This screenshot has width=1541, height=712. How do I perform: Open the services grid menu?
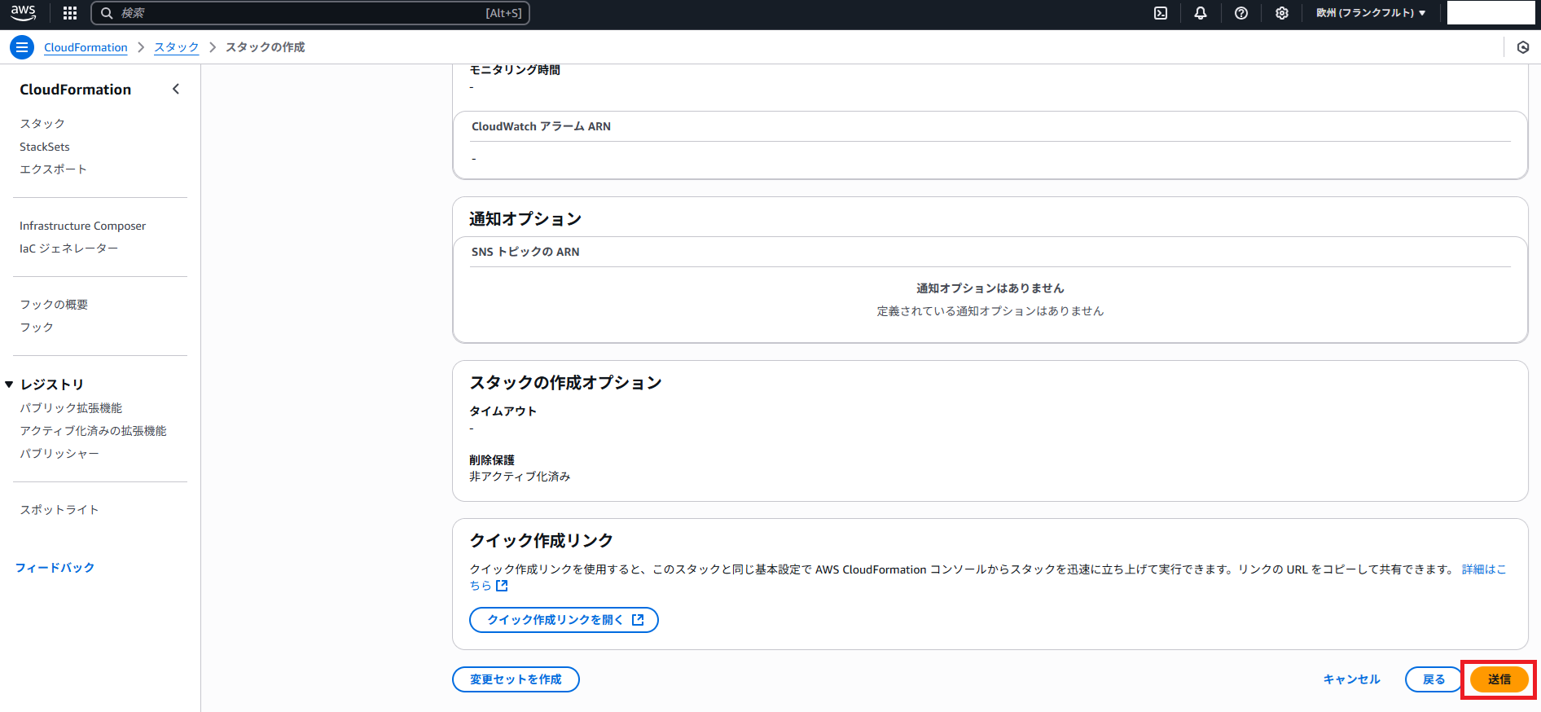pos(70,13)
